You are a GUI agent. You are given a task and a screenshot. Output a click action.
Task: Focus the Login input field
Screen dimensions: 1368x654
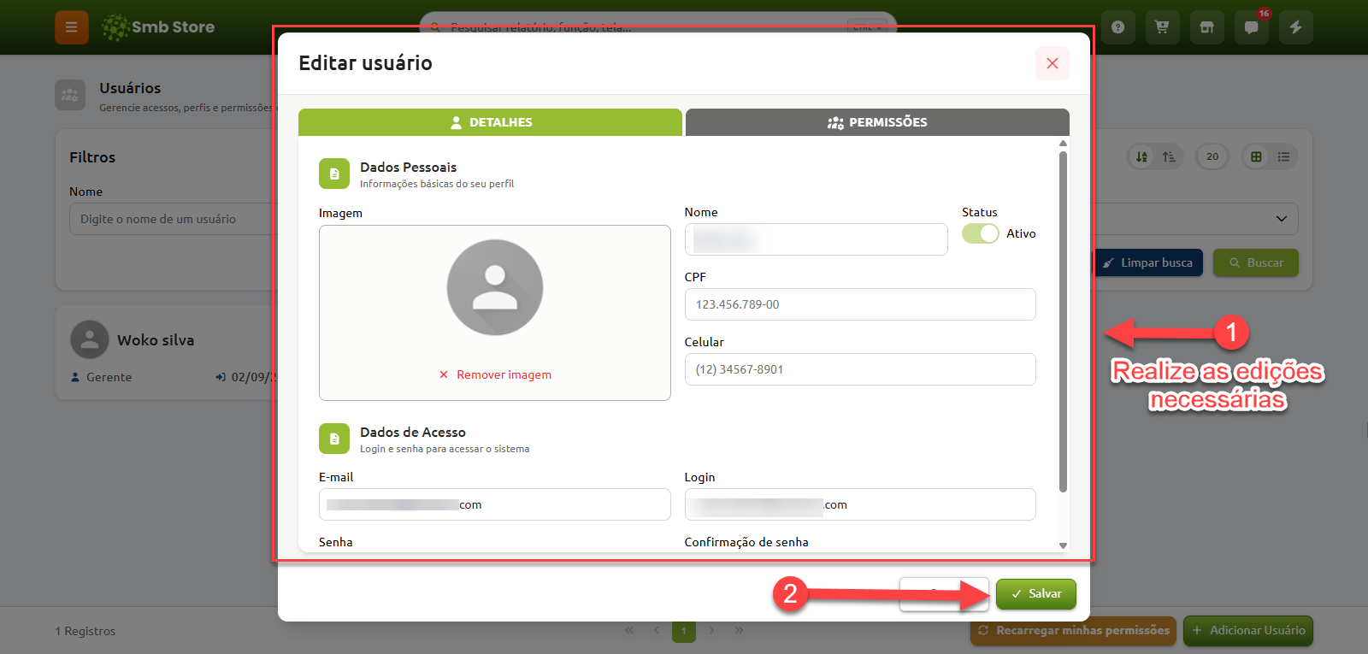point(860,504)
